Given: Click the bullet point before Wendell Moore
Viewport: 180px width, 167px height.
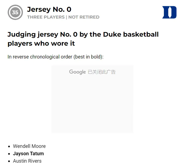Looking at the screenshot, I should point(10,147).
